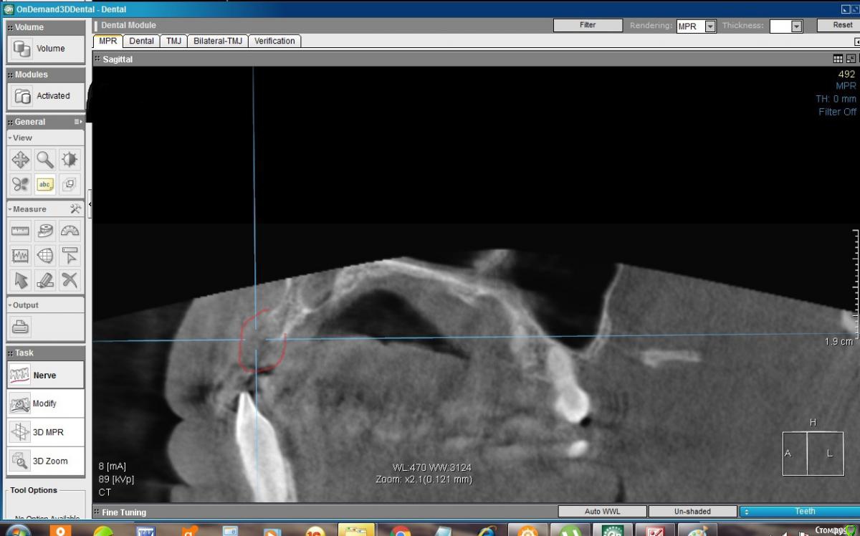Open the Verification tab

point(274,41)
